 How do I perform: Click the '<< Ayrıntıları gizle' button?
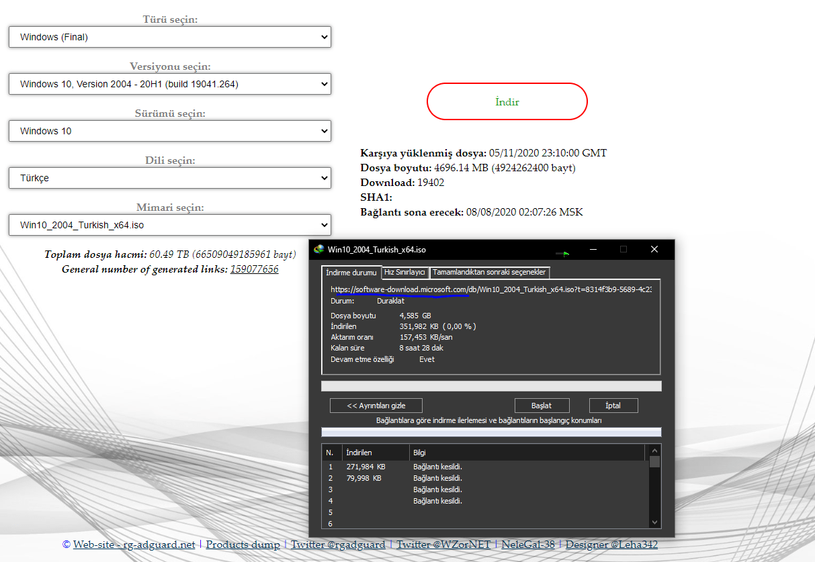click(x=376, y=406)
